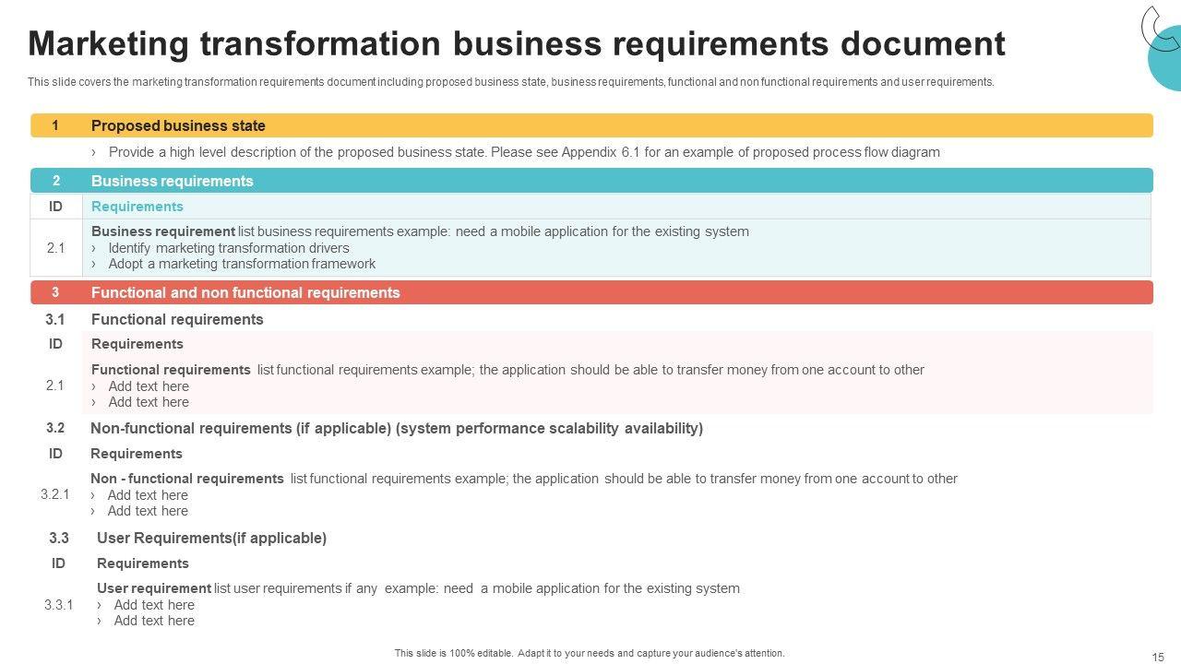Select the "Non-functional requirements (if applicable)" subheading

tap(397, 428)
